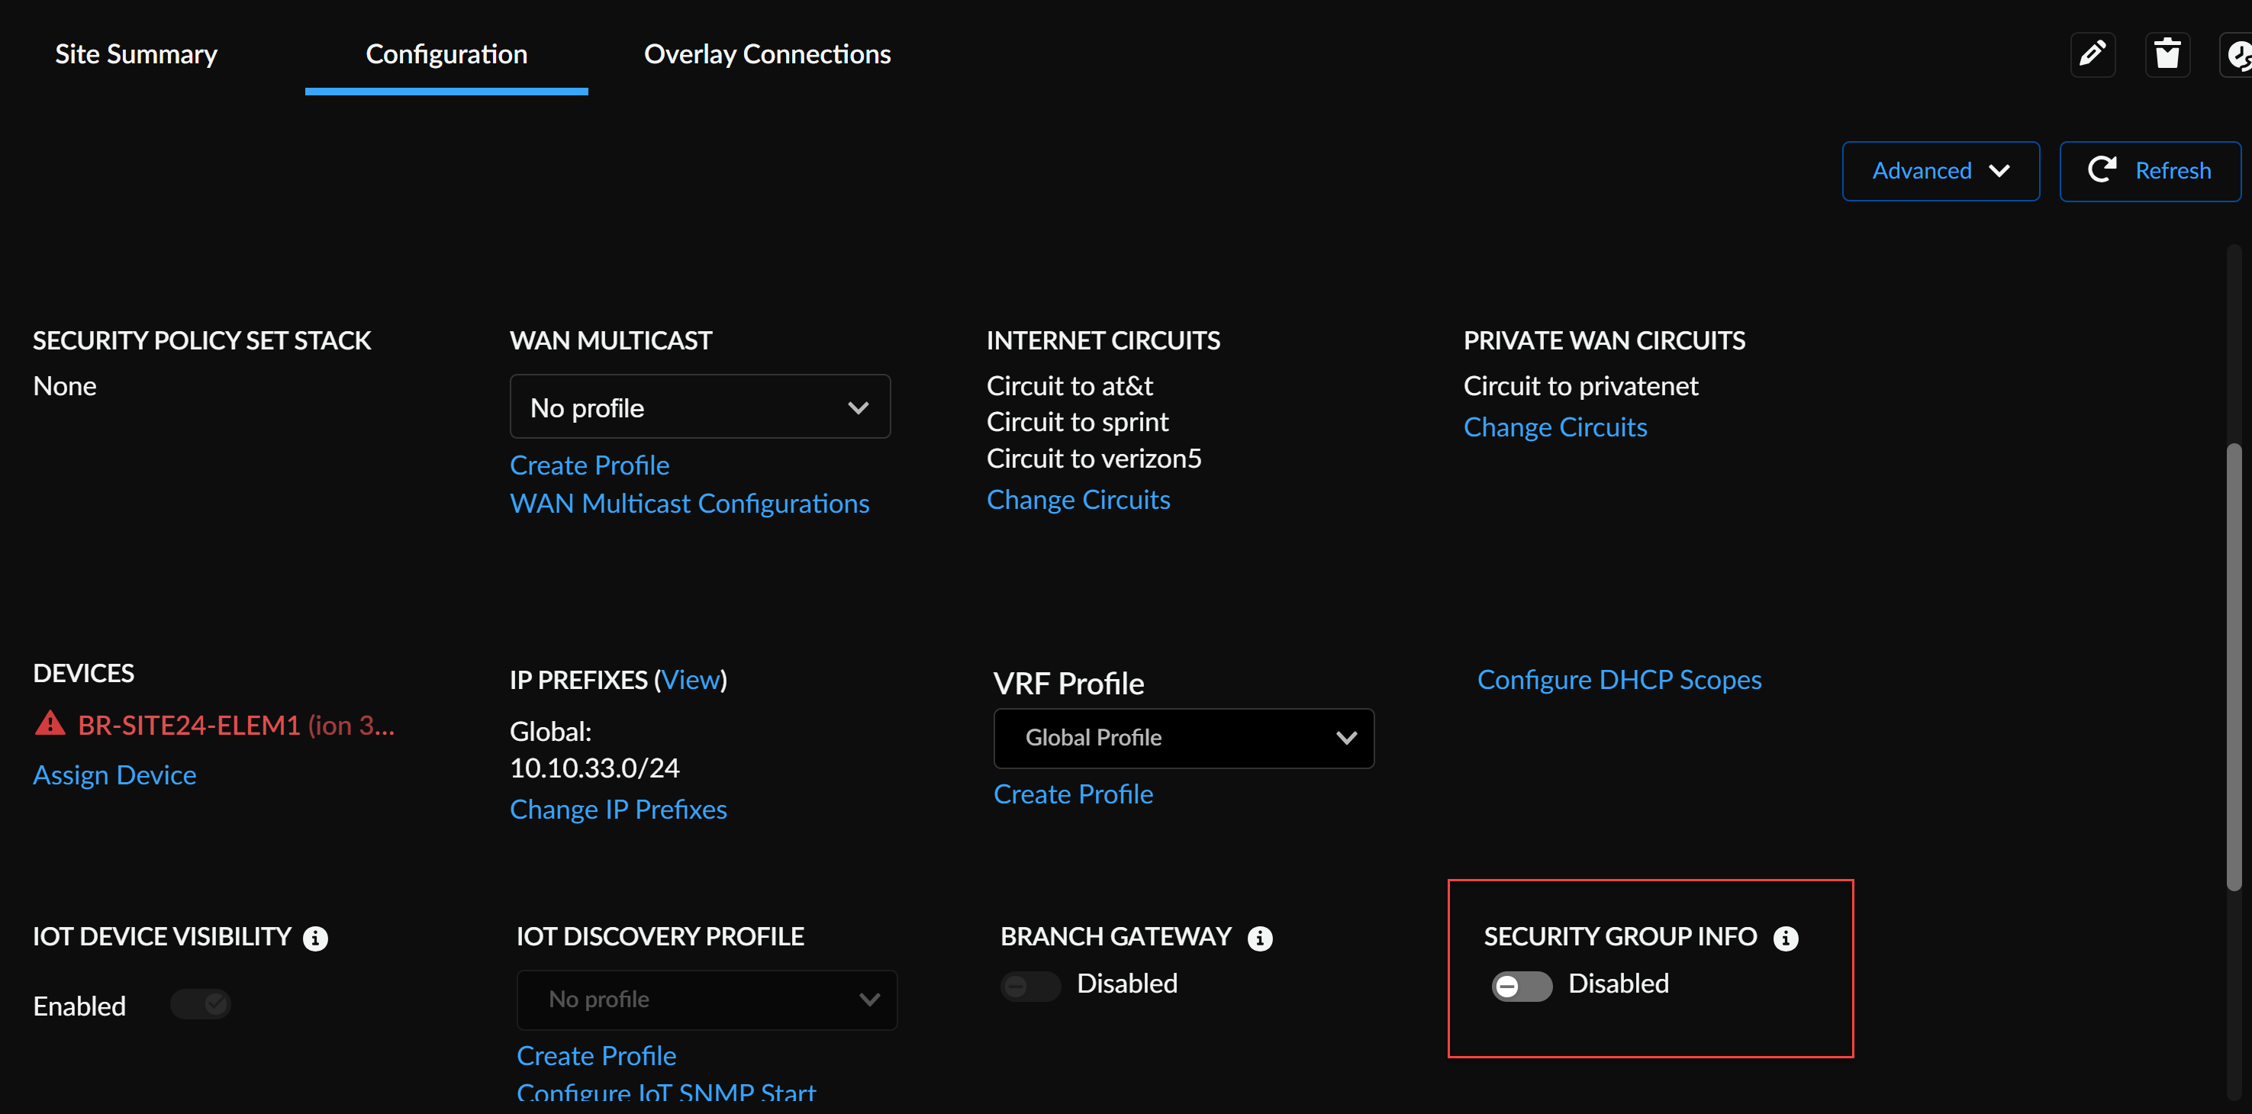Click the partially visible top-right corner icon
The width and height of the screenshot is (2252, 1114).
[x=2238, y=55]
